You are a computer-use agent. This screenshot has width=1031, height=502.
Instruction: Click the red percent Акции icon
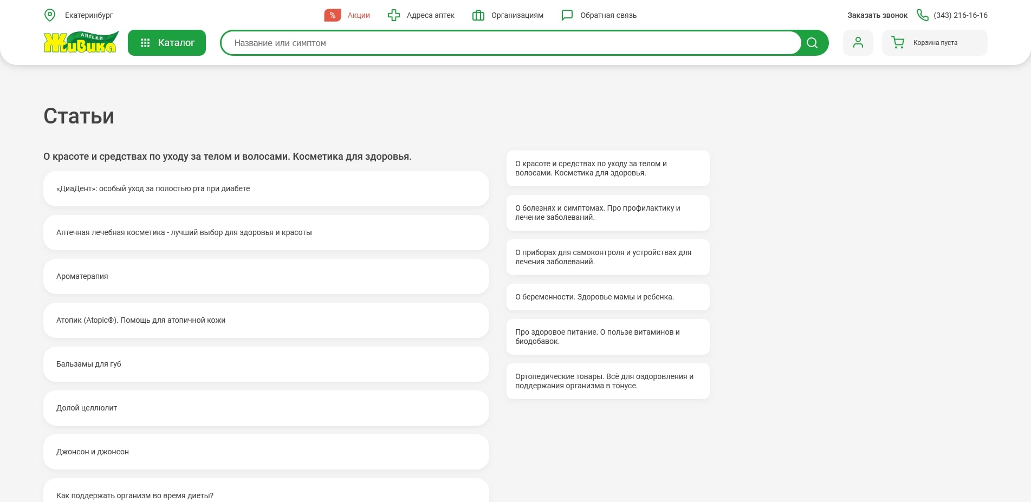[x=332, y=15]
